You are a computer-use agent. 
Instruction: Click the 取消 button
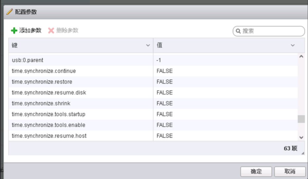point(290,171)
